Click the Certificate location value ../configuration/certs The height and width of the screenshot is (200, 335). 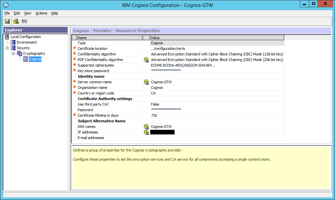[168, 49]
